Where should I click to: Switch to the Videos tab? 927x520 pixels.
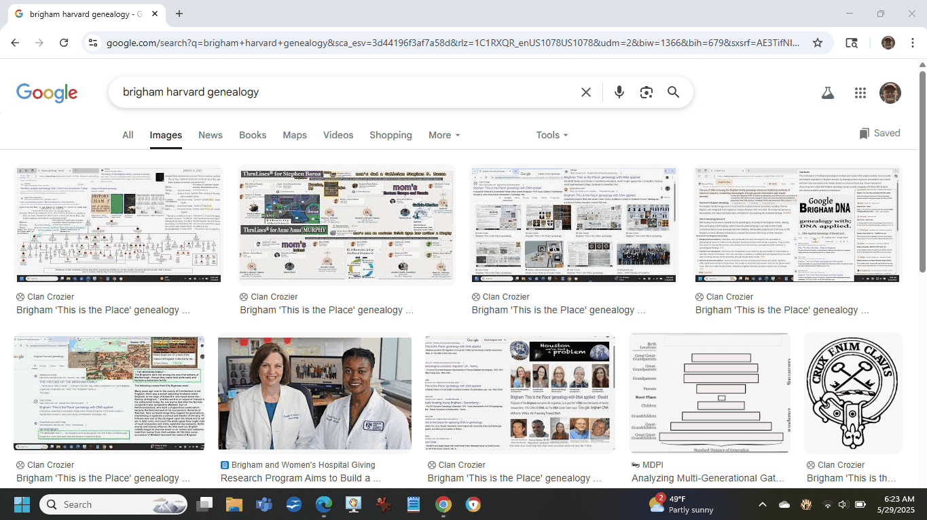coord(338,135)
